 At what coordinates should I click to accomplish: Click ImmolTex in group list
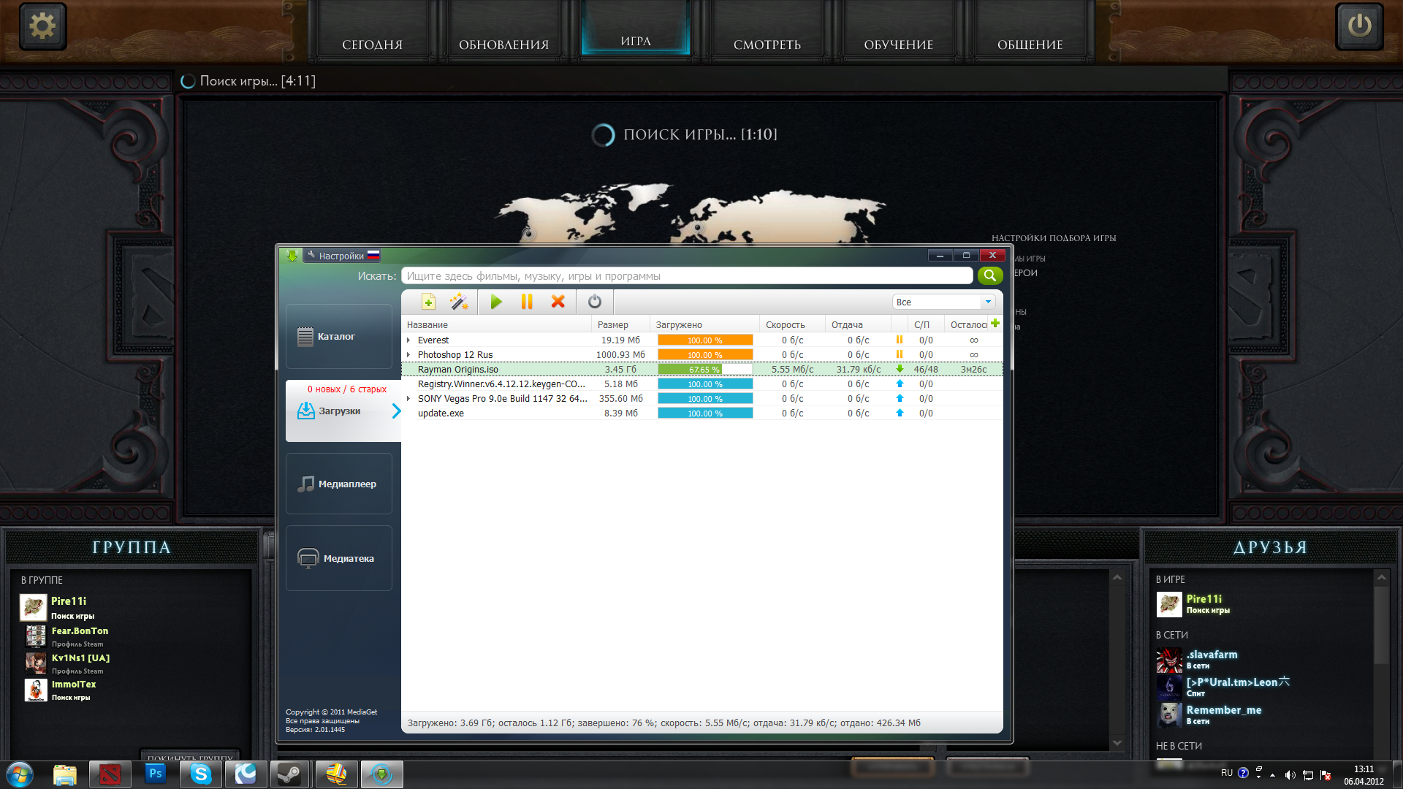pyautogui.click(x=74, y=685)
